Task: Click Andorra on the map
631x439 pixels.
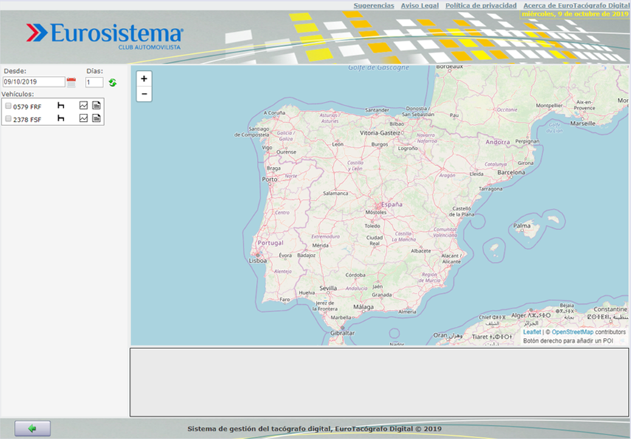Action: coord(498,142)
